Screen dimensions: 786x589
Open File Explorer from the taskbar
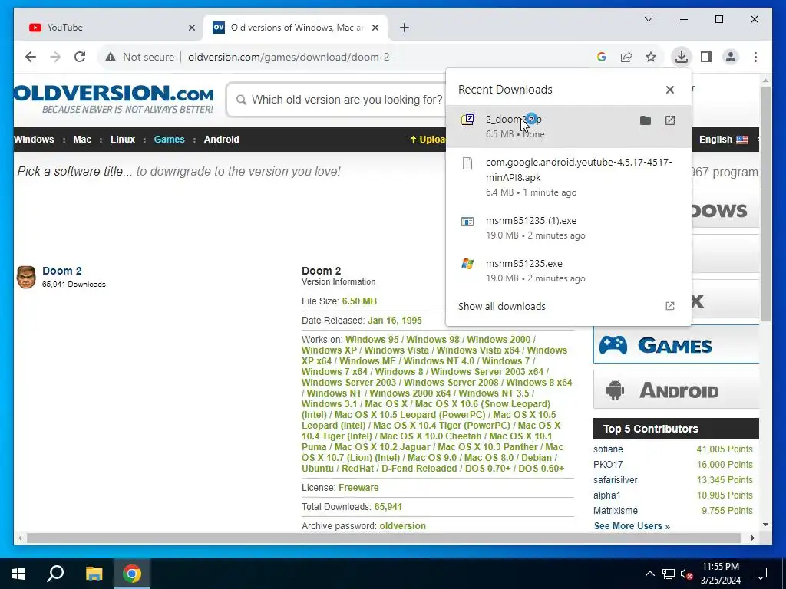pyautogui.click(x=94, y=574)
